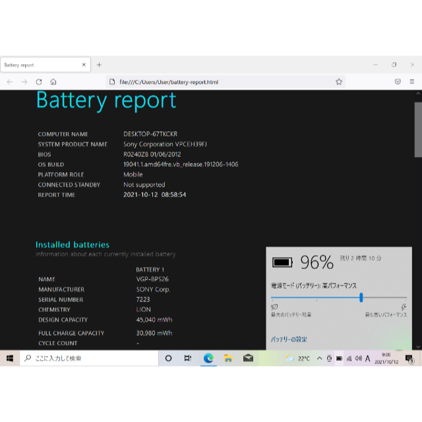Open weather widget showing 22°C
Screen dimensions: 422x422
click(x=297, y=359)
